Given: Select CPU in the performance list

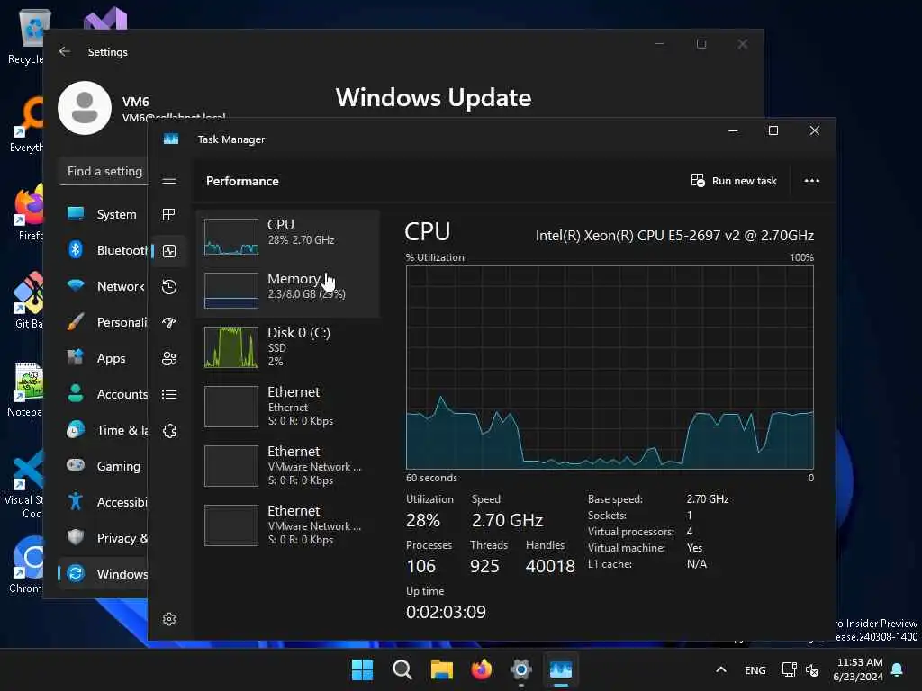Looking at the screenshot, I should [x=287, y=237].
